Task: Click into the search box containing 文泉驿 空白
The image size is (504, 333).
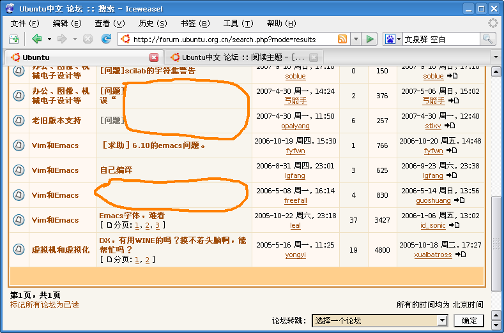Action: [x=441, y=40]
